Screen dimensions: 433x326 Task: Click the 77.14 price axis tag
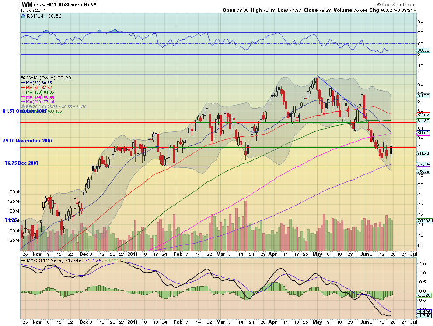tap(423, 164)
